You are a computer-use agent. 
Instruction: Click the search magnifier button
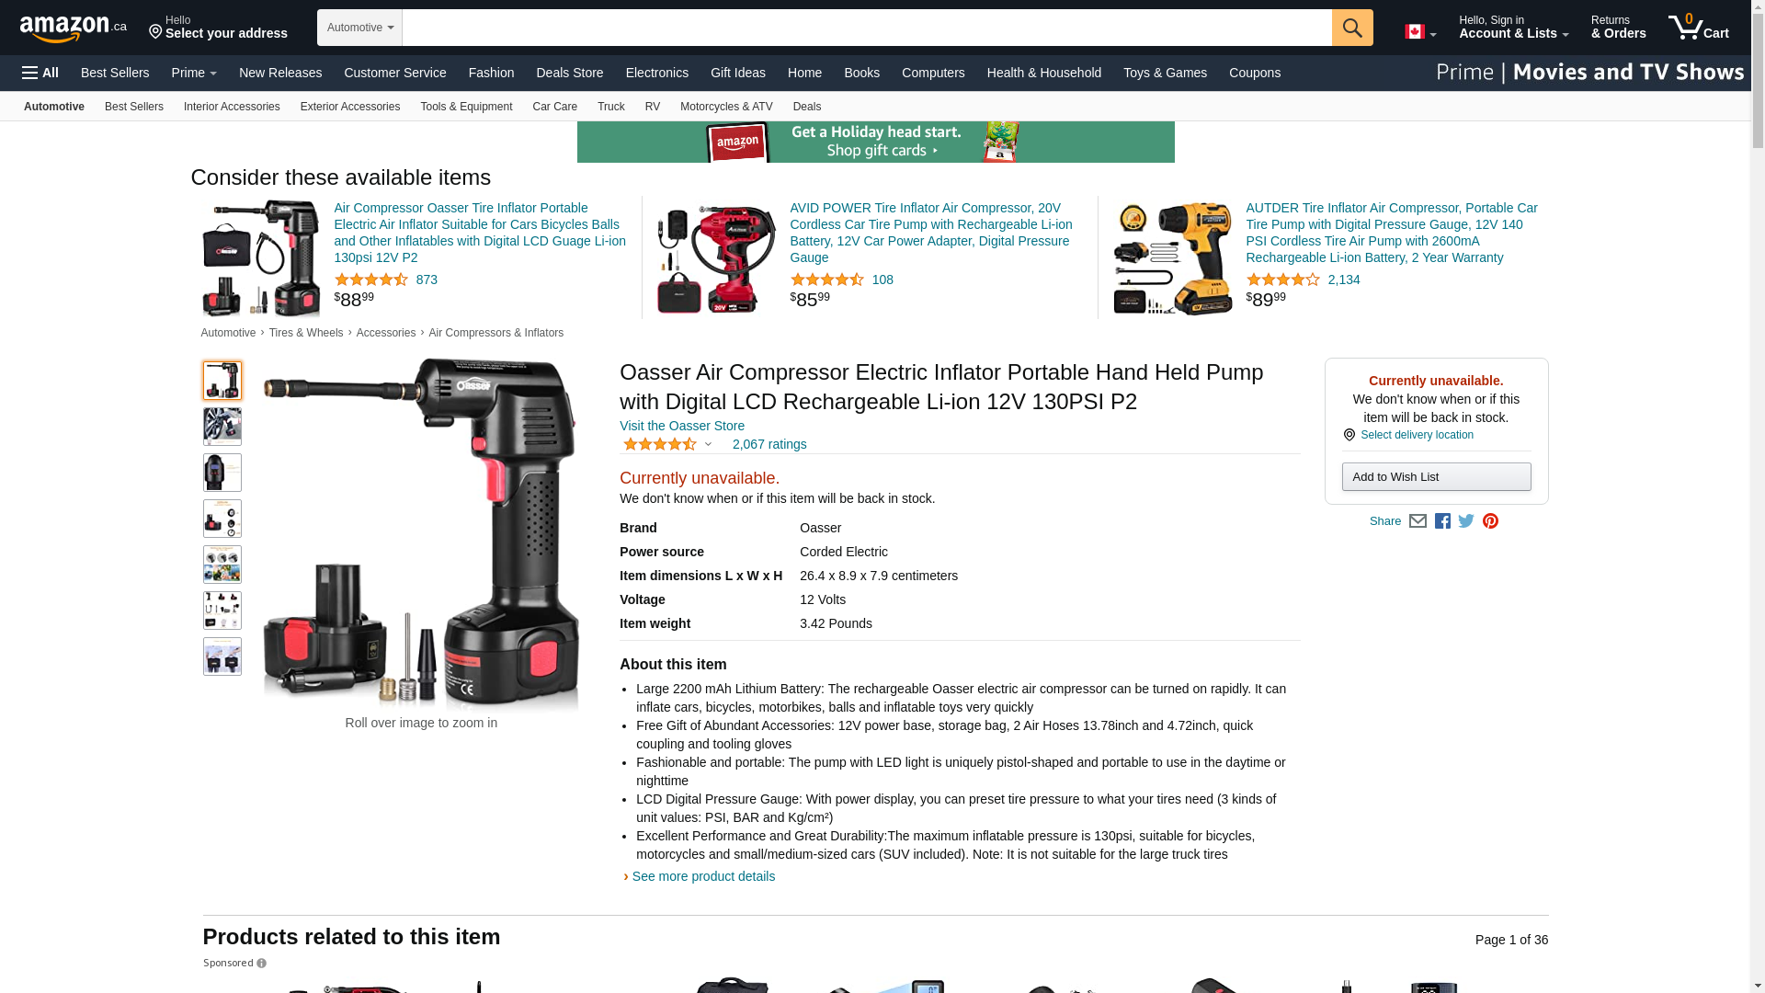tap(1352, 28)
